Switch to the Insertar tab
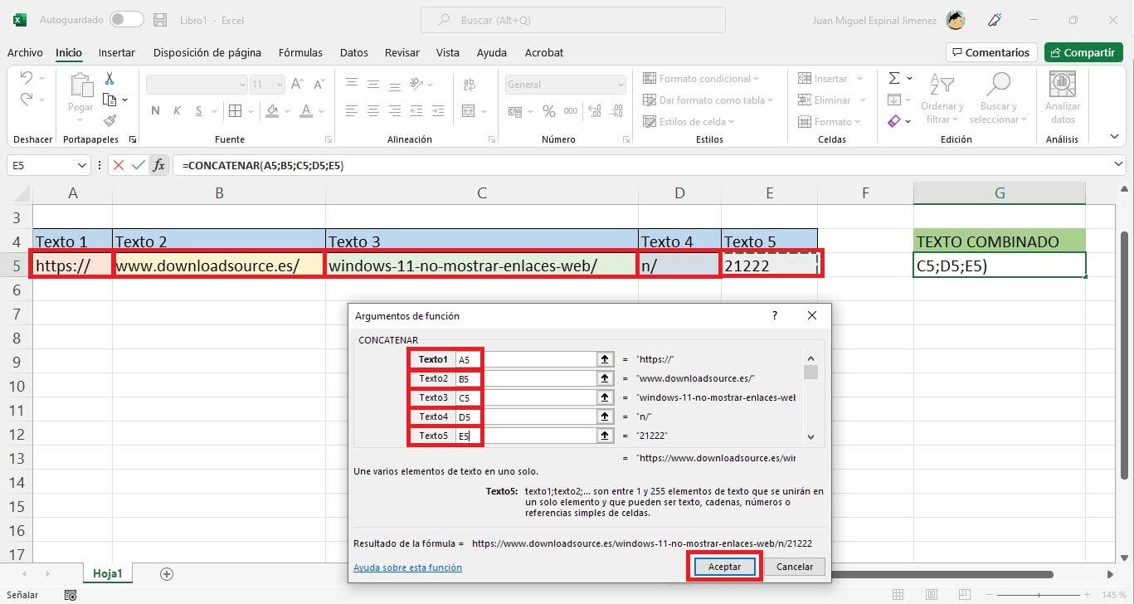1134x604 pixels. pyautogui.click(x=117, y=52)
